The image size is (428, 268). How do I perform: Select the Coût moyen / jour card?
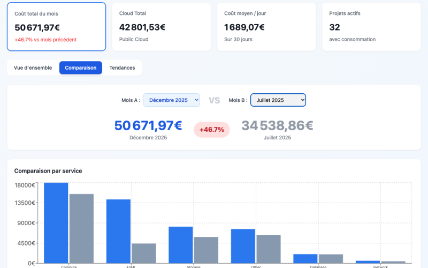(x=266, y=27)
